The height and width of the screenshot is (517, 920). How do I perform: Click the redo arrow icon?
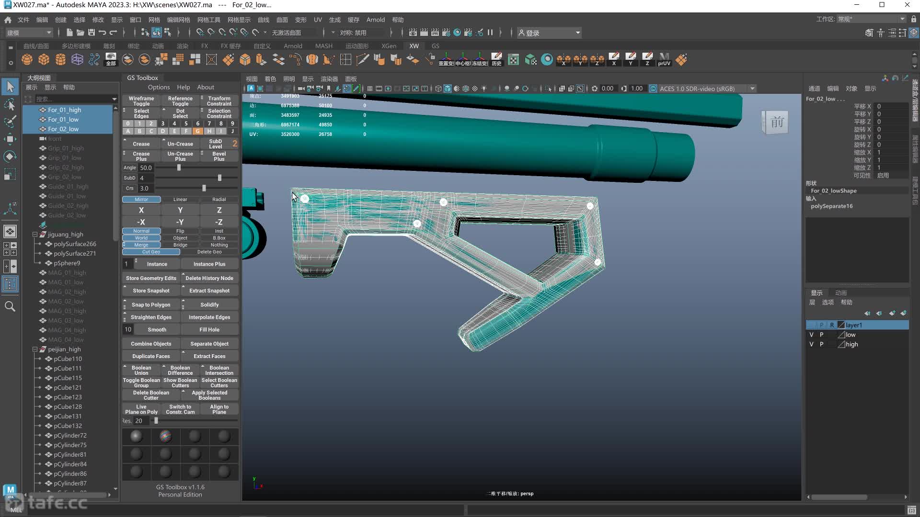114,33
